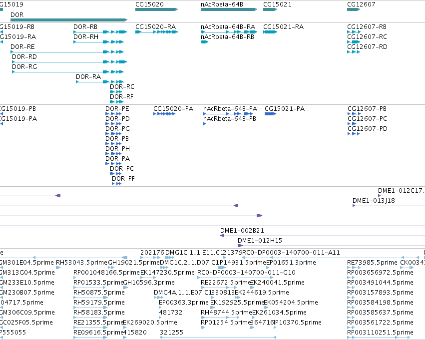Select protein DOR-PB

coord(113,144)
